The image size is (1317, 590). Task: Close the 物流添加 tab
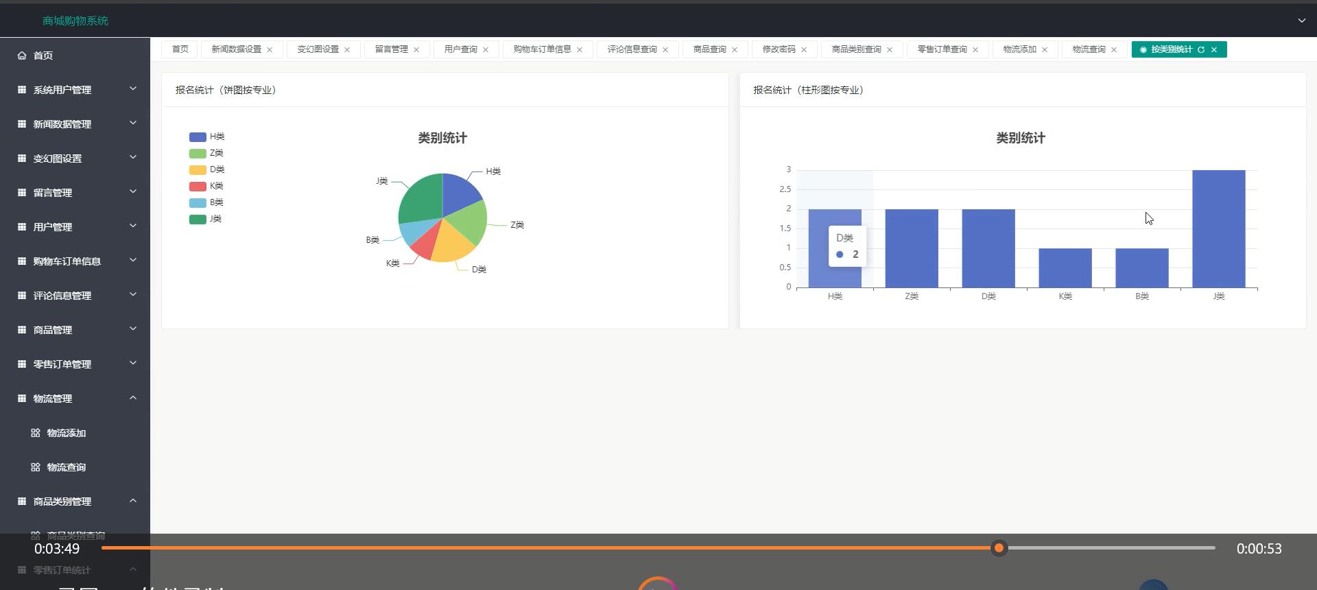pos(1045,49)
